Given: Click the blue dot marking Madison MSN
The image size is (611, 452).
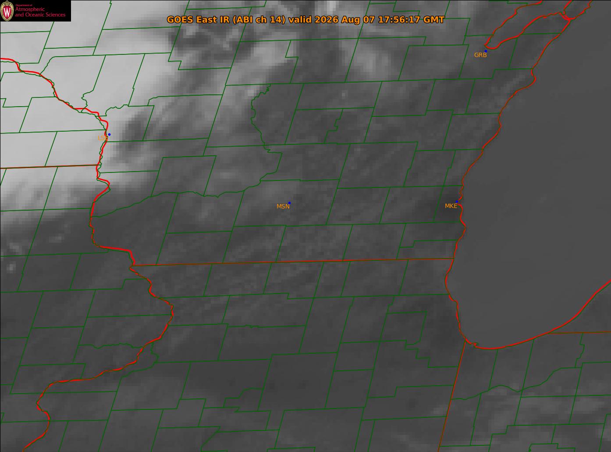Looking at the screenshot, I should (289, 203).
